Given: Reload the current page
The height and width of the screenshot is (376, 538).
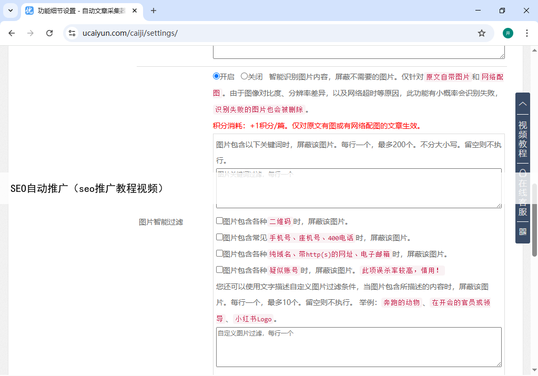Looking at the screenshot, I should (49, 33).
